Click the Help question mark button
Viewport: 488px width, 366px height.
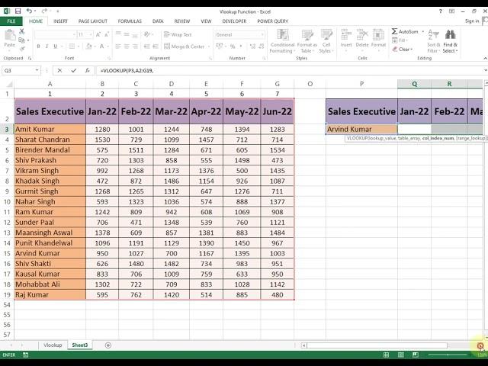(x=441, y=11)
